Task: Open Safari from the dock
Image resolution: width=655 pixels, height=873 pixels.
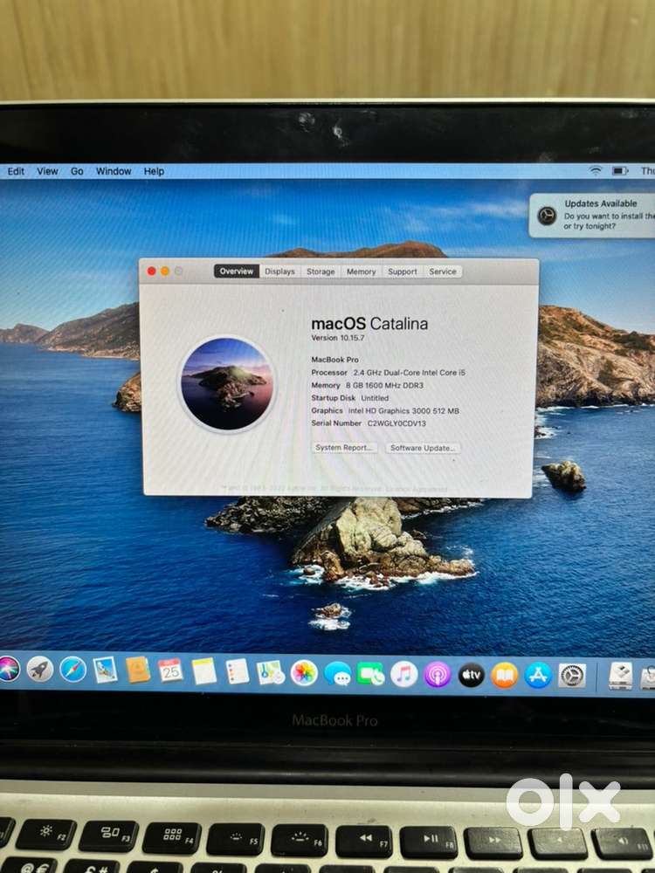Action: (72, 670)
